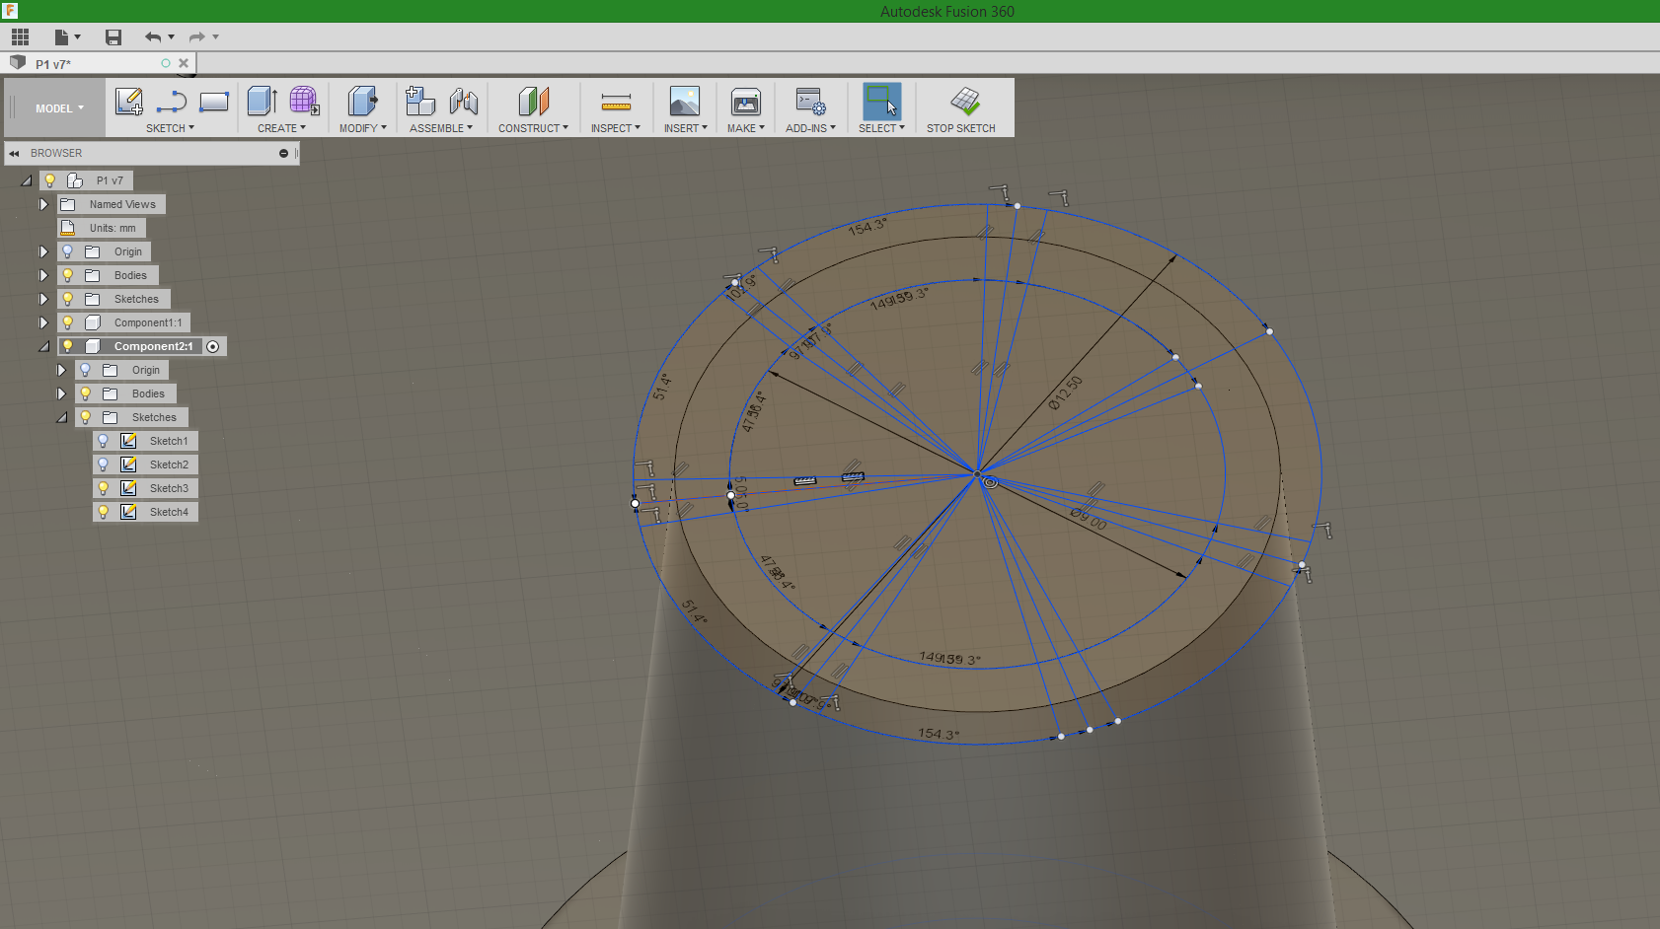Click the Undo arrow
Image resolution: width=1660 pixels, height=929 pixels.
pyautogui.click(x=153, y=37)
